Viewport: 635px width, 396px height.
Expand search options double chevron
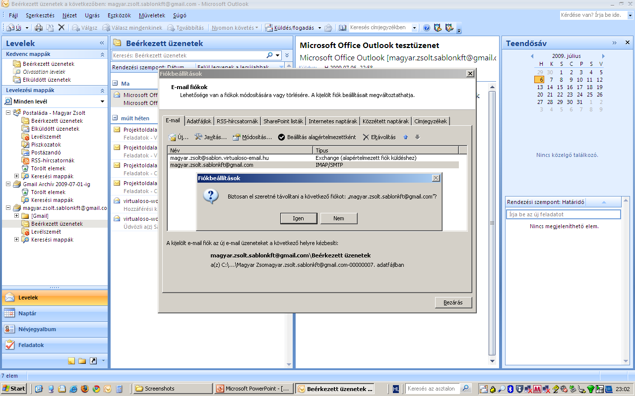[x=287, y=55]
